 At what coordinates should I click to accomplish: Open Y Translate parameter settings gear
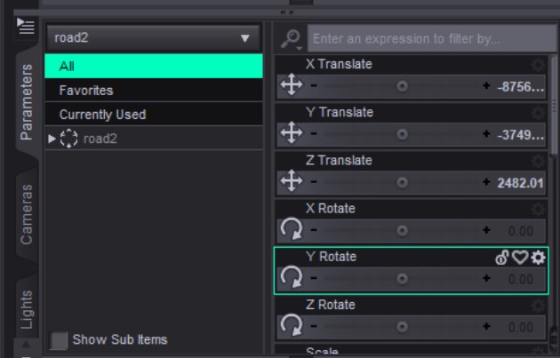tap(538, 113)
